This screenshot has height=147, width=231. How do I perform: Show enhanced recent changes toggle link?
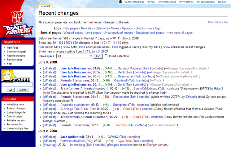coord(166,47)
